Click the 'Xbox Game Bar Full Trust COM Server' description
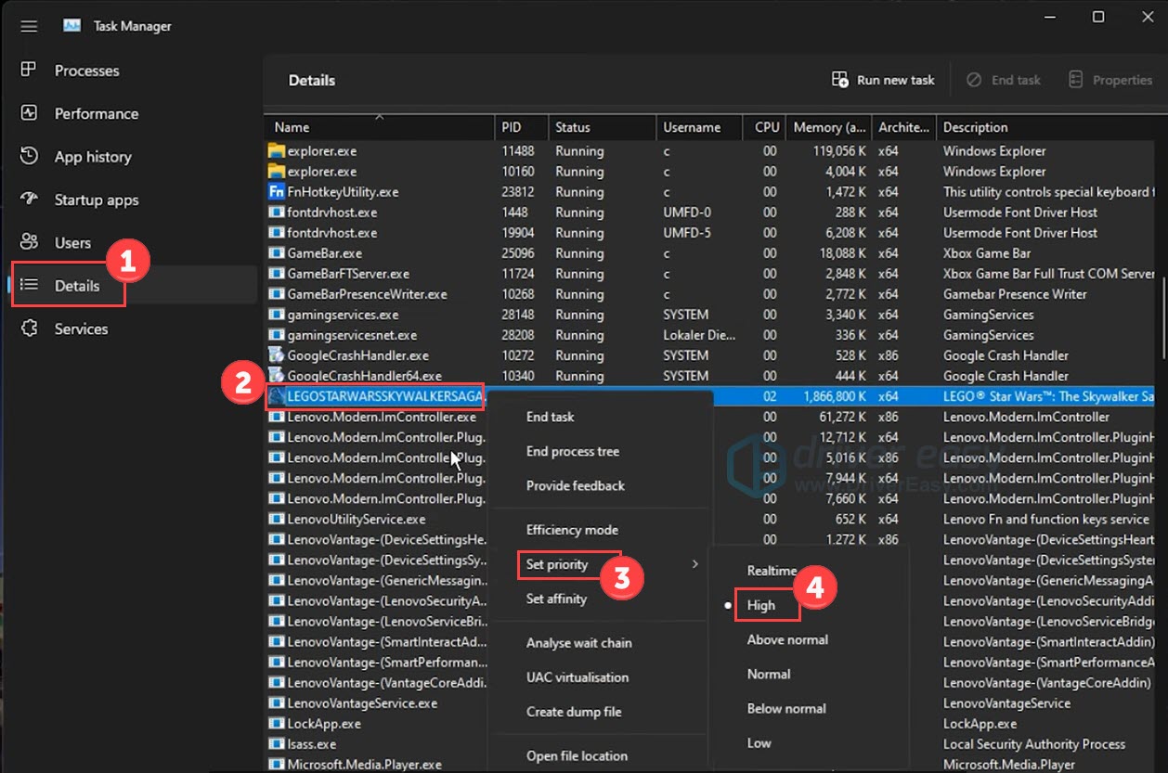1168x773 pixels. [1049, 273]
